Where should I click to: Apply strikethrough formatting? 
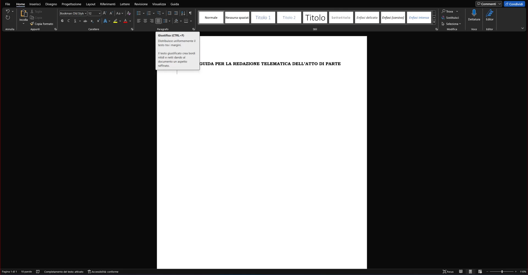click(85, 21)
